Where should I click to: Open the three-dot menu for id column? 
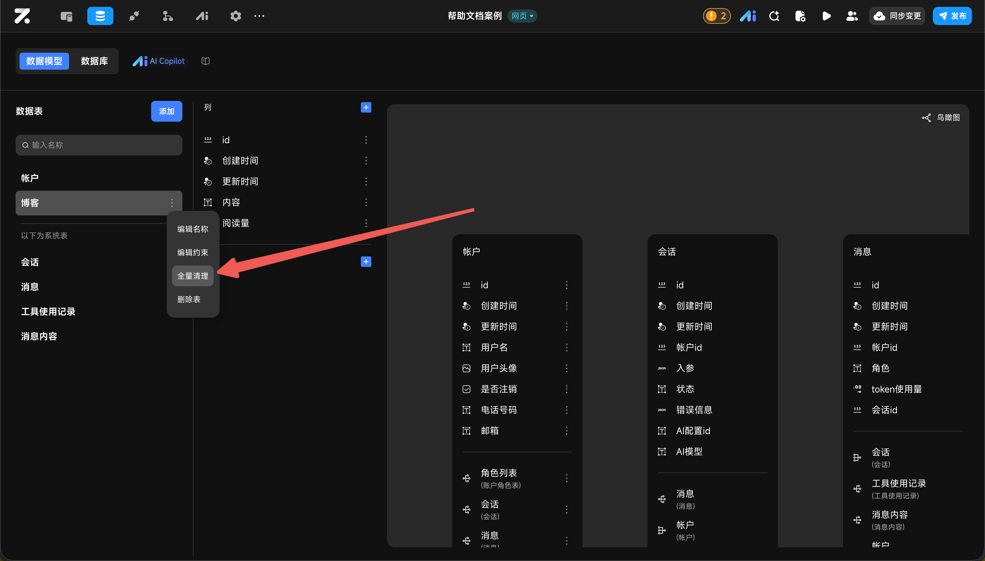pyautogui.click(x=365, y=140)
